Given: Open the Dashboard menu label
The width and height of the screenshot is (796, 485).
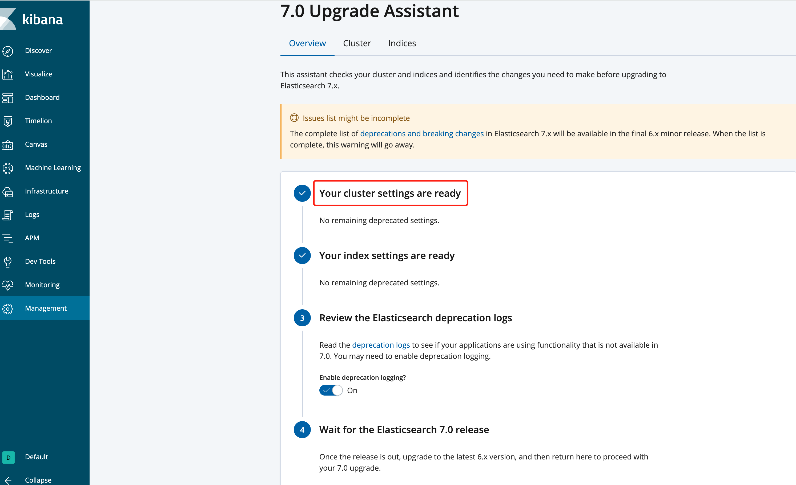Looking at the screenshot, I should (x=42, y=97).
